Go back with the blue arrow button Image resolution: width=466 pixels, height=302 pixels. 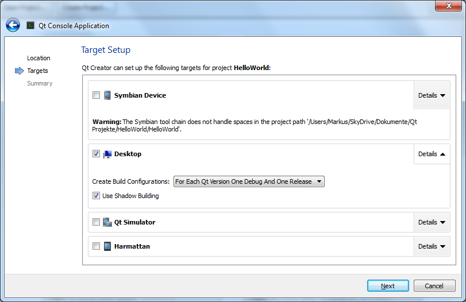[x=13, y=25]
